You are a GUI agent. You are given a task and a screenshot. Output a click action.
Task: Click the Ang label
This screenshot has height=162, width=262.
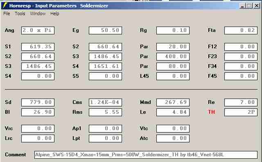[x=9, y=30]
